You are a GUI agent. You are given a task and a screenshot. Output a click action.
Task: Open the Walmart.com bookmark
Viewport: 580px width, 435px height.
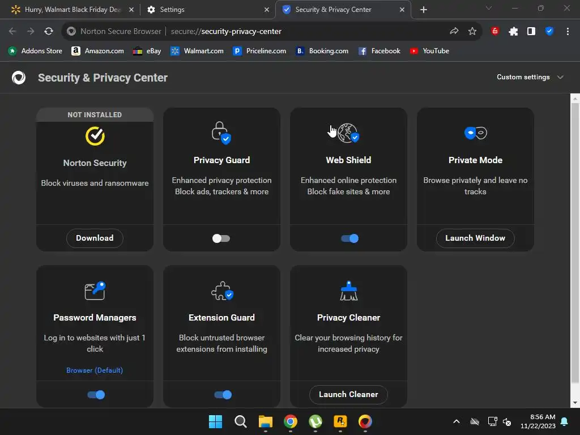pos(197,51)
